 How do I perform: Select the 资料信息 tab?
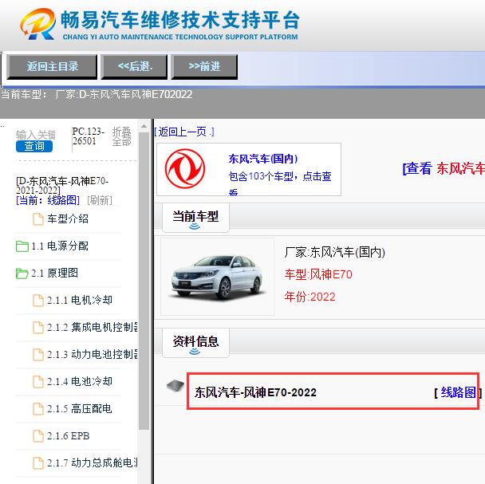click(x=195, y=343)
